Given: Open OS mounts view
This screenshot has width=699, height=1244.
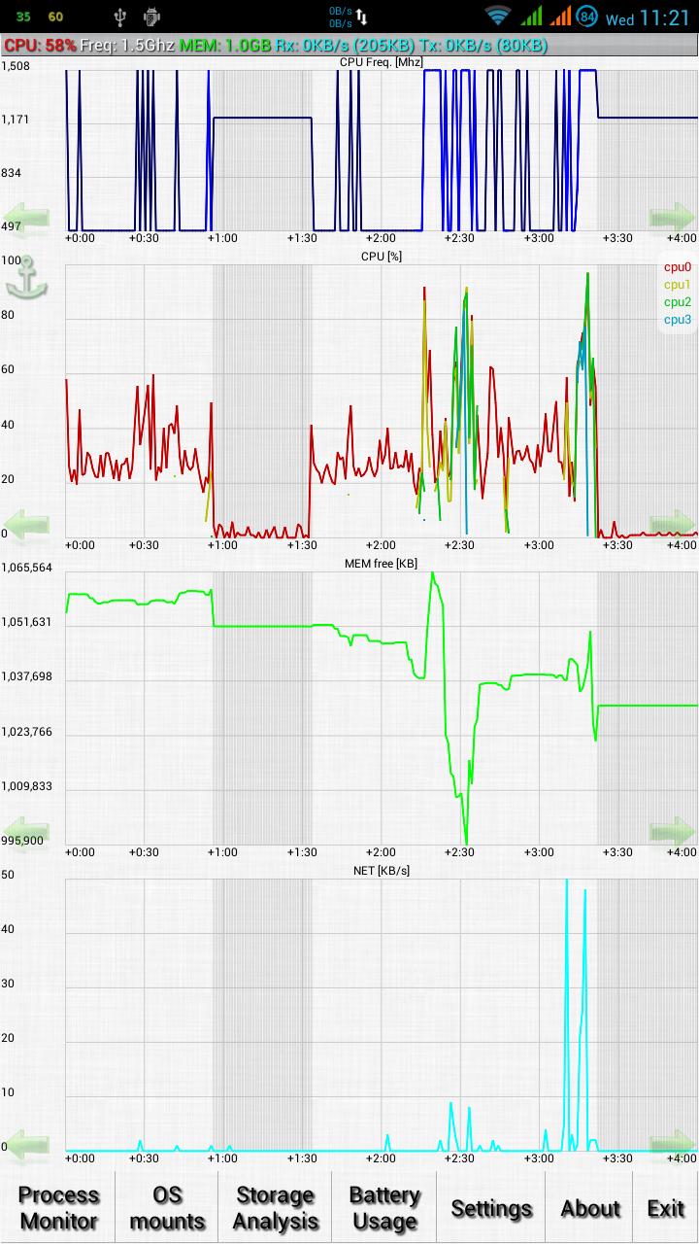Looking at the screenshot, I should point(167,1208).
